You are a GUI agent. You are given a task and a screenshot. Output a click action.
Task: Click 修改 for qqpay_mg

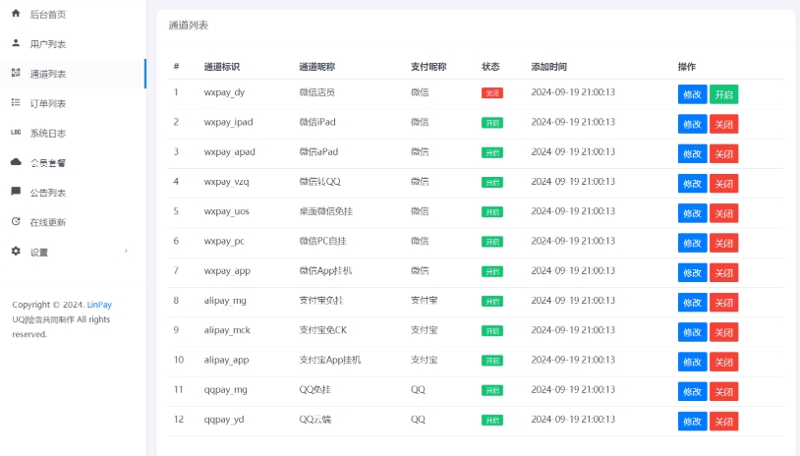[692, 391]
